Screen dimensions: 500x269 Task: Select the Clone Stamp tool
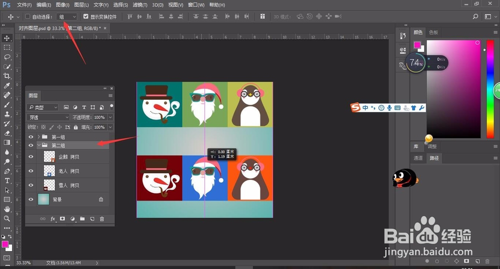[6, 114]
